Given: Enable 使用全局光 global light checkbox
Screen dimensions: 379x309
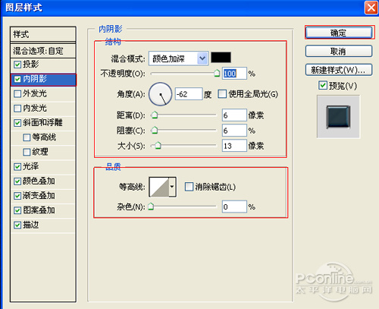Looking at the screenshot, I should coord(222,94).
